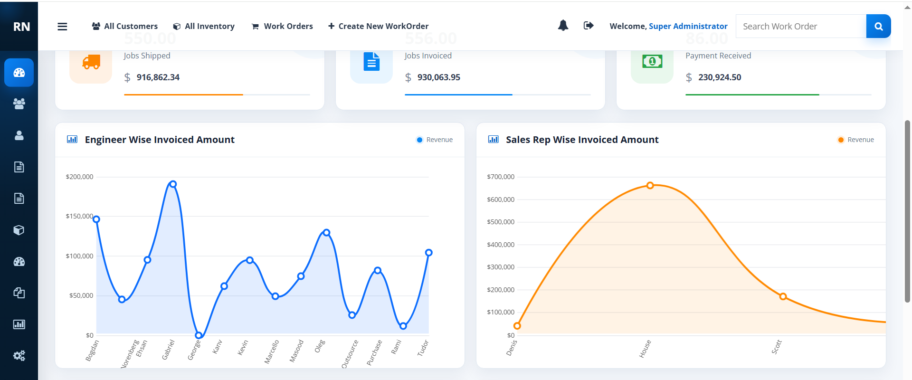Click the orange Jobs Shipped truck icon
Image resolution: width=912 pixels, height=380 pixels.
[91, 62]
